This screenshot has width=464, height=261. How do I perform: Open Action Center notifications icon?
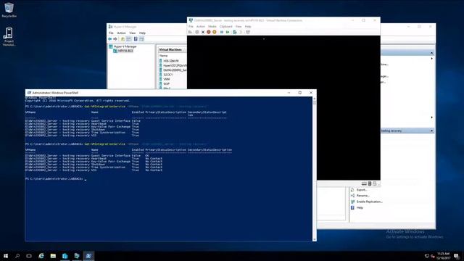coord(457,256)
